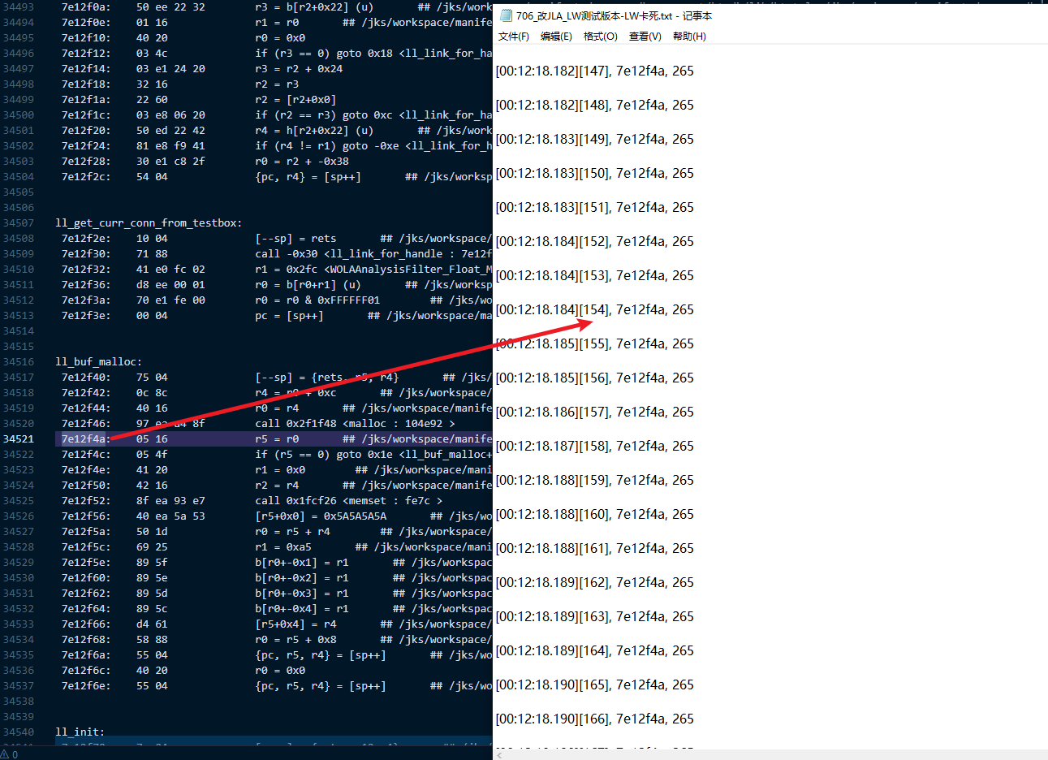This screenshot has height=760, width=1048.
Task: Select log line with index [158]
Action: (x=595, y=446)
